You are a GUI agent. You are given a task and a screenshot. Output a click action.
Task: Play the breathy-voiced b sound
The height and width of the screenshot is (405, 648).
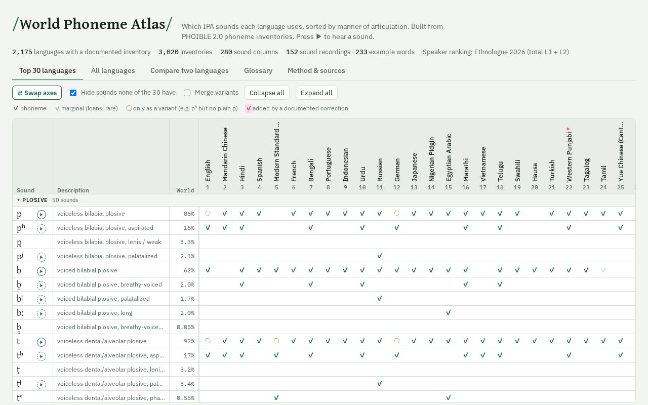pyautogui.click(x=42, y=286)
